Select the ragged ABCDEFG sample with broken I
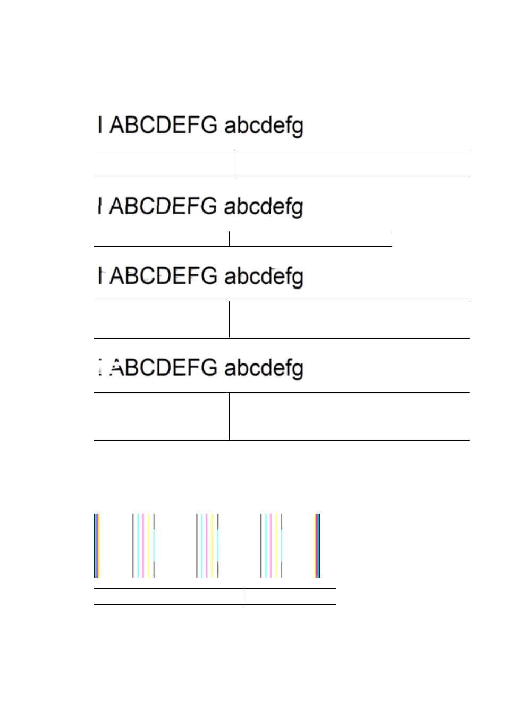This screenshot has width=507, height=702. click(200, 368)
